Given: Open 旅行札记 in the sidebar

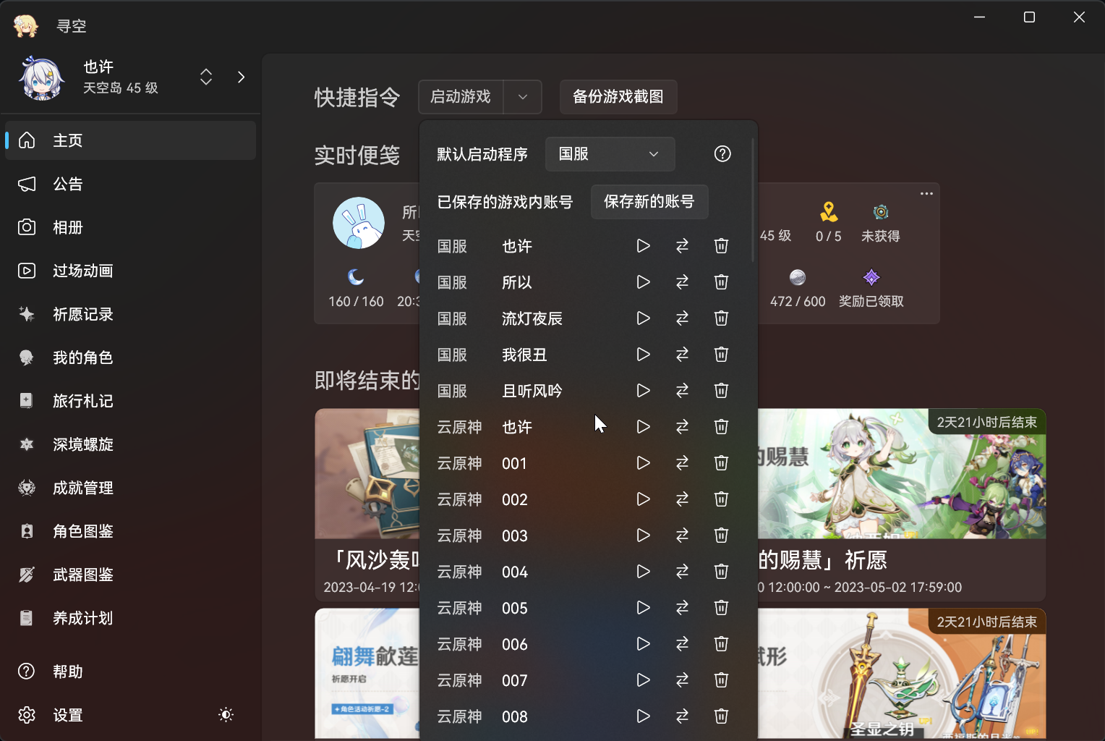Looking at the screenshot, I should (130, 401).
